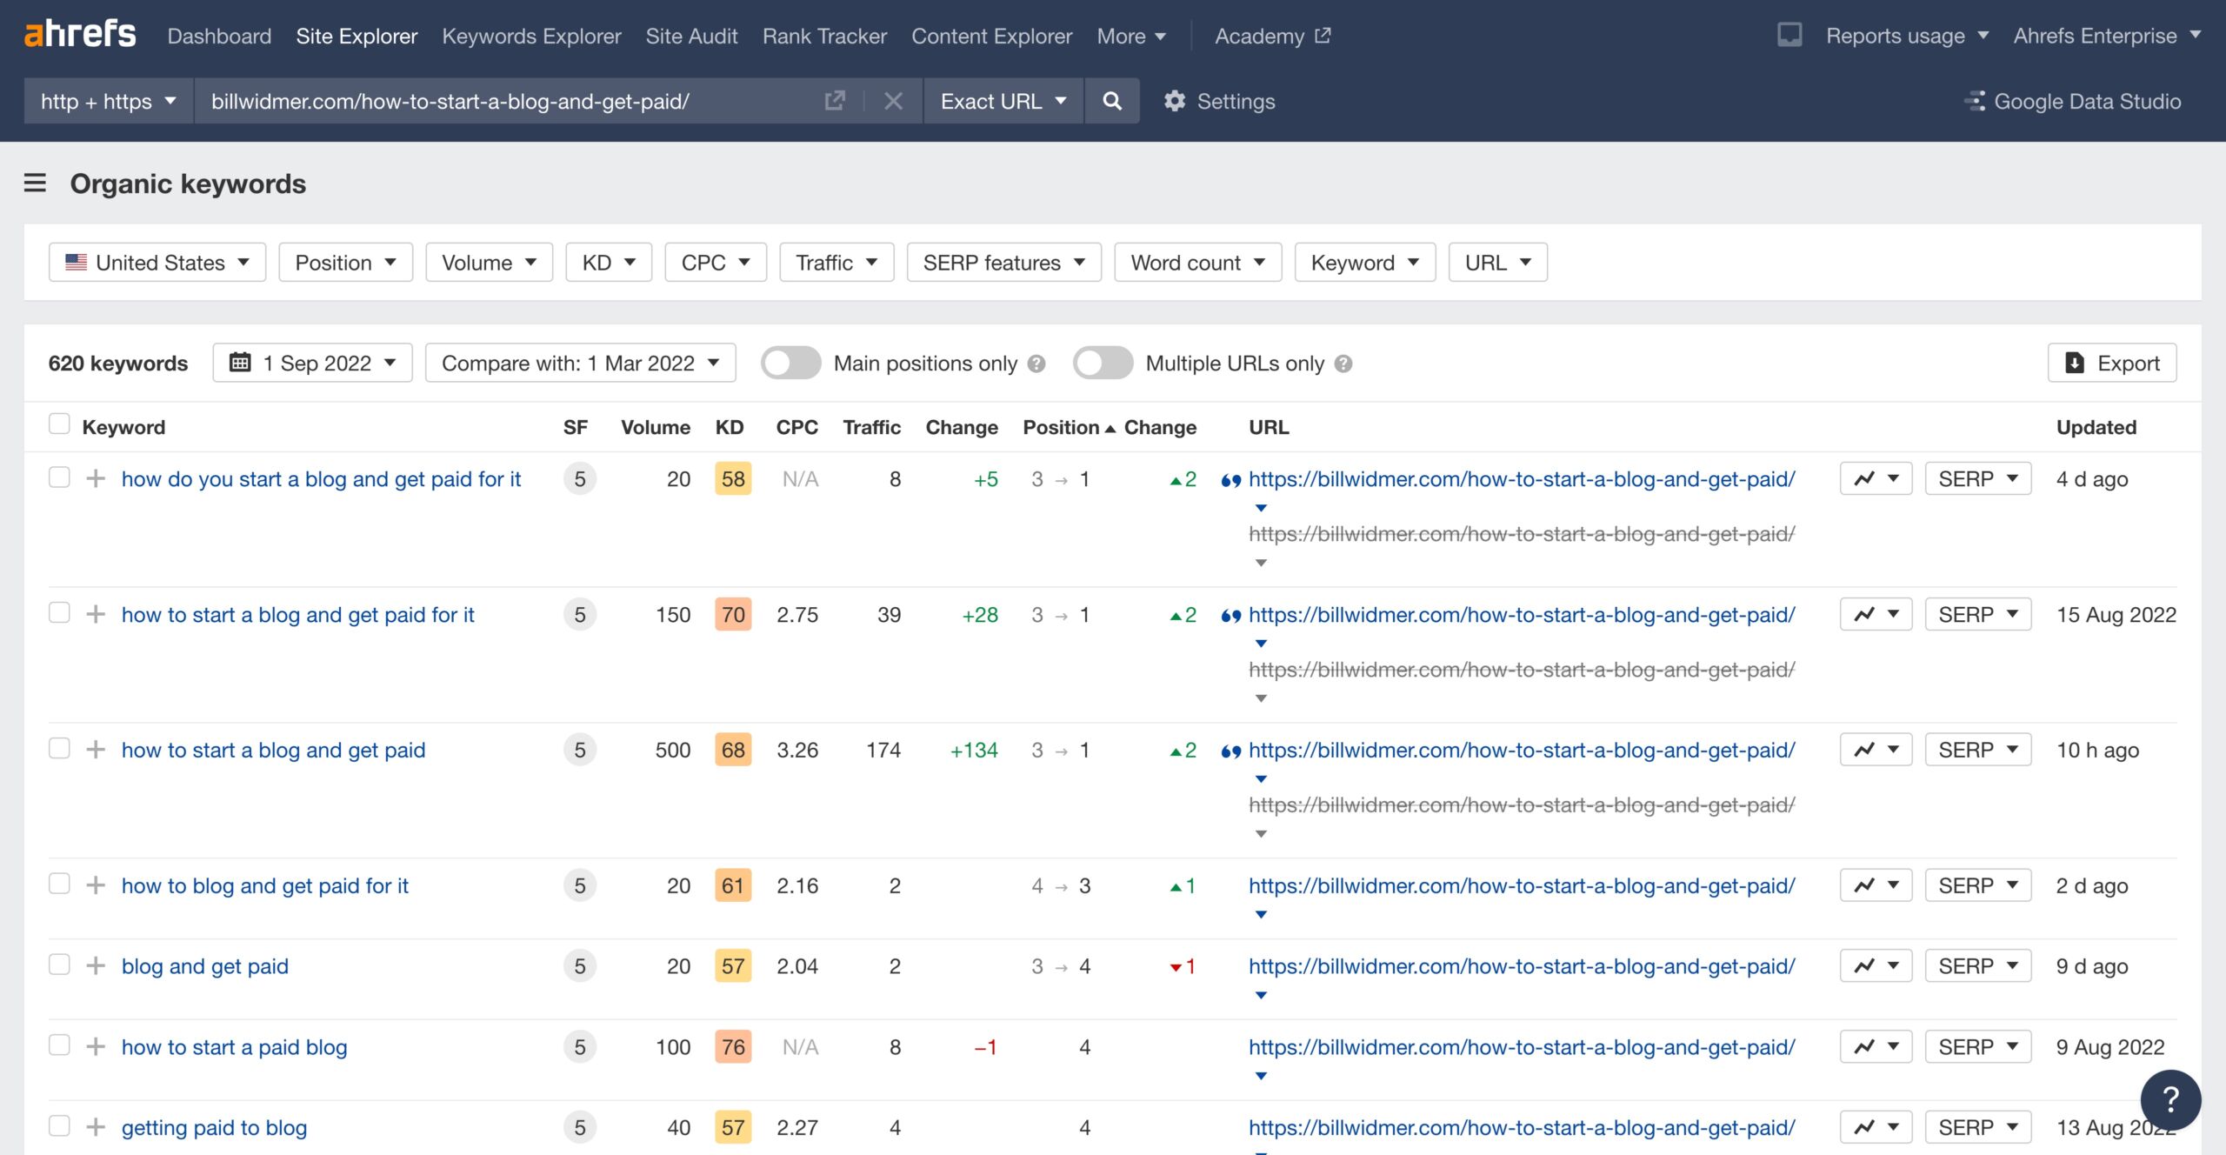Select the Dashboard menu item
The width and height of the screenshot is (2226, 1155).
[x=219, y=36]
